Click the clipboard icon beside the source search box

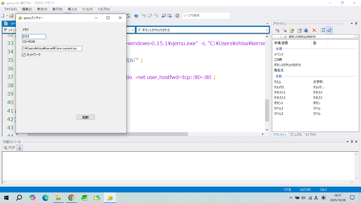[177, 16]
